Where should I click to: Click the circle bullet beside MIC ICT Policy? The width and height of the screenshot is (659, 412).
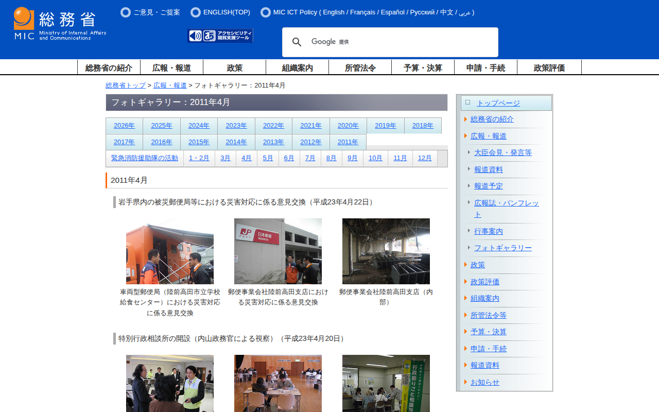(266, 12)
